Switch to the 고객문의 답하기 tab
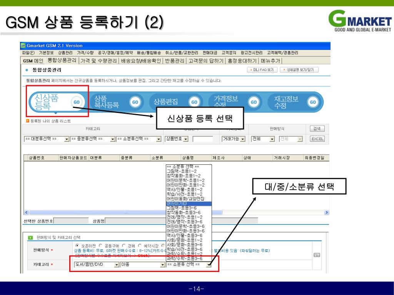This screenshot has height=295, width=394. pos(206,61)
